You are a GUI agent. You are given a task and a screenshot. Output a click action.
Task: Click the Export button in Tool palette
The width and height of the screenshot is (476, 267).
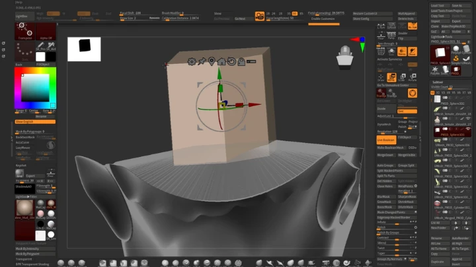click(x=460, y=21)
